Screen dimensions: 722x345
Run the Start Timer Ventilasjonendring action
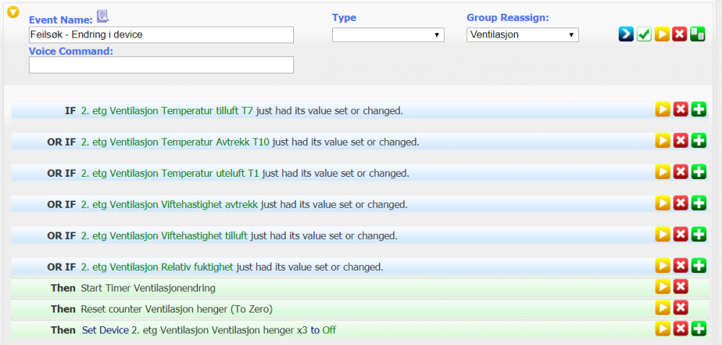point(662,287)
